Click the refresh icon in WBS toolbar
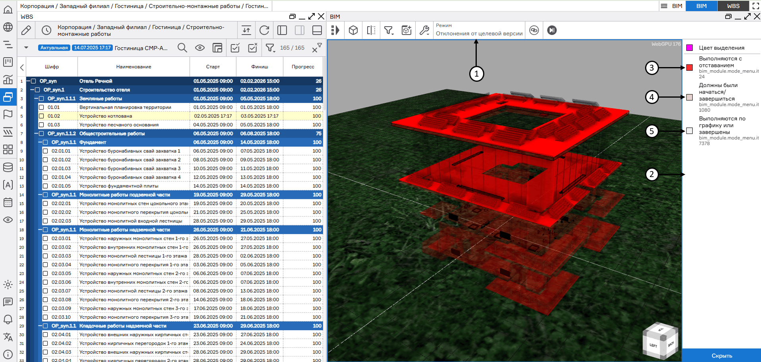761x362 pixels. (264, 30)
